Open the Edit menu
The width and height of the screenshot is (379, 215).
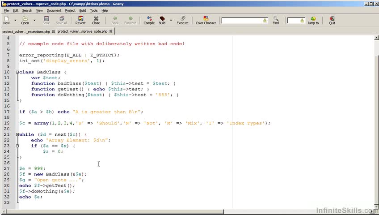pos(16,10)
